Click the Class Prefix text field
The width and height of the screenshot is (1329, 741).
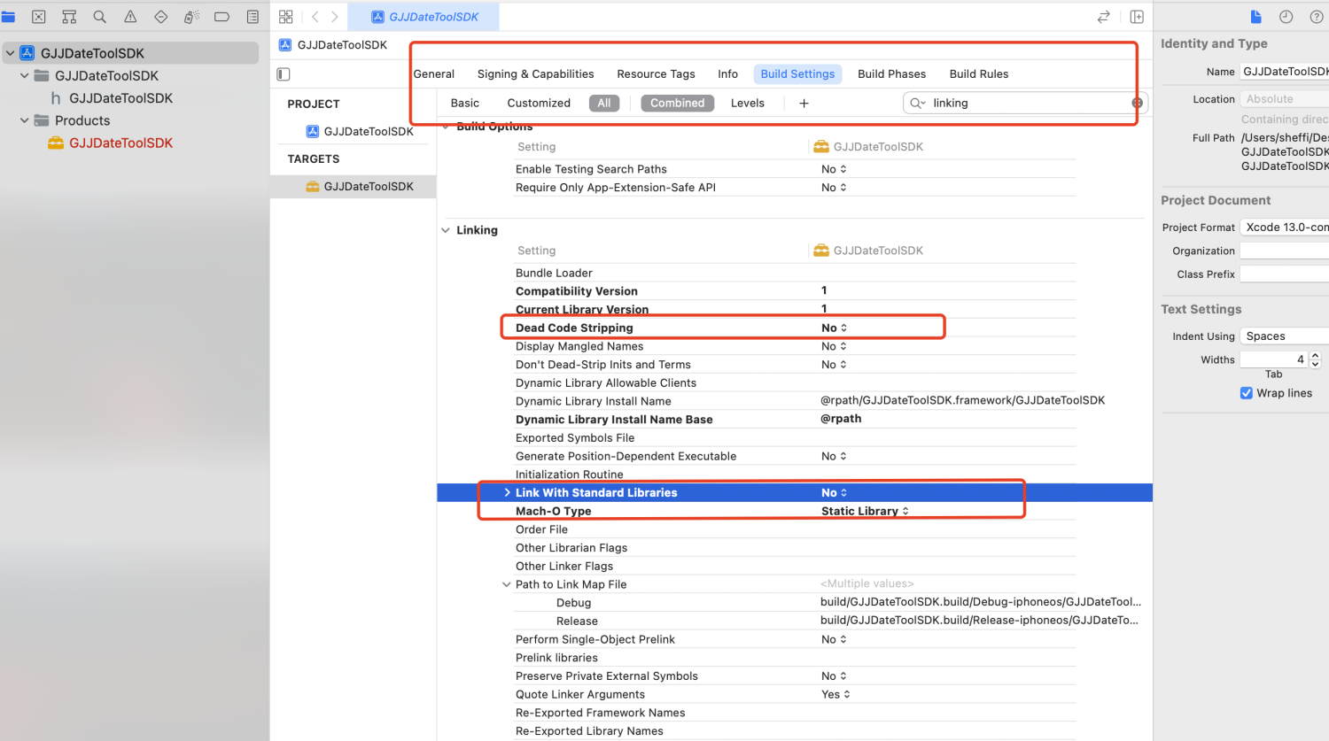click(1284, 274)
